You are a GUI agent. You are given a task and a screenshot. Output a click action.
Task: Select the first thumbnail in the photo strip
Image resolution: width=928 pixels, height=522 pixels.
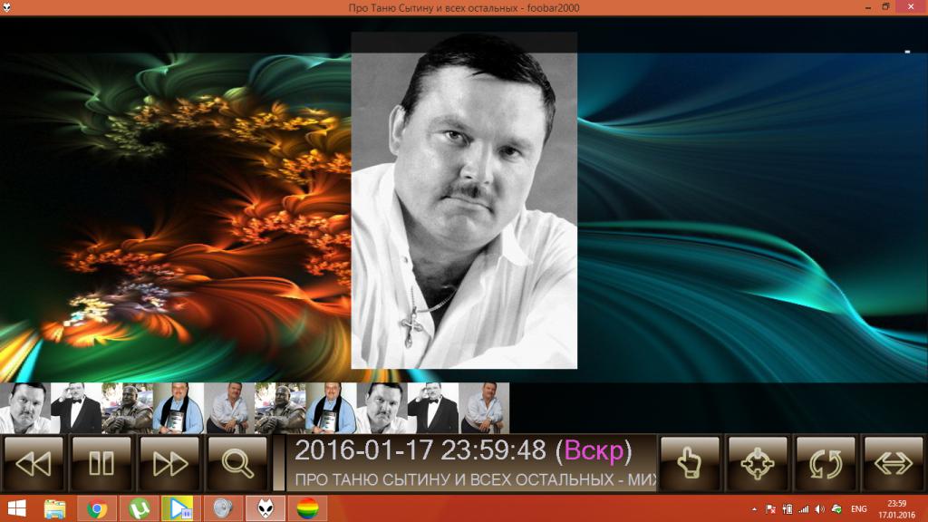pyautogui.click(x=25, y=408)
